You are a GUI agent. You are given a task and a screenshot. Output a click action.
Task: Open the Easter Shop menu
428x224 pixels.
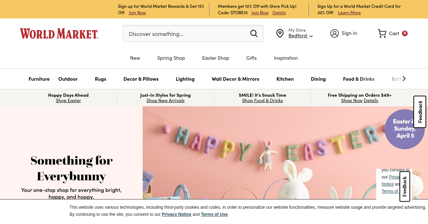coord(215,58)
